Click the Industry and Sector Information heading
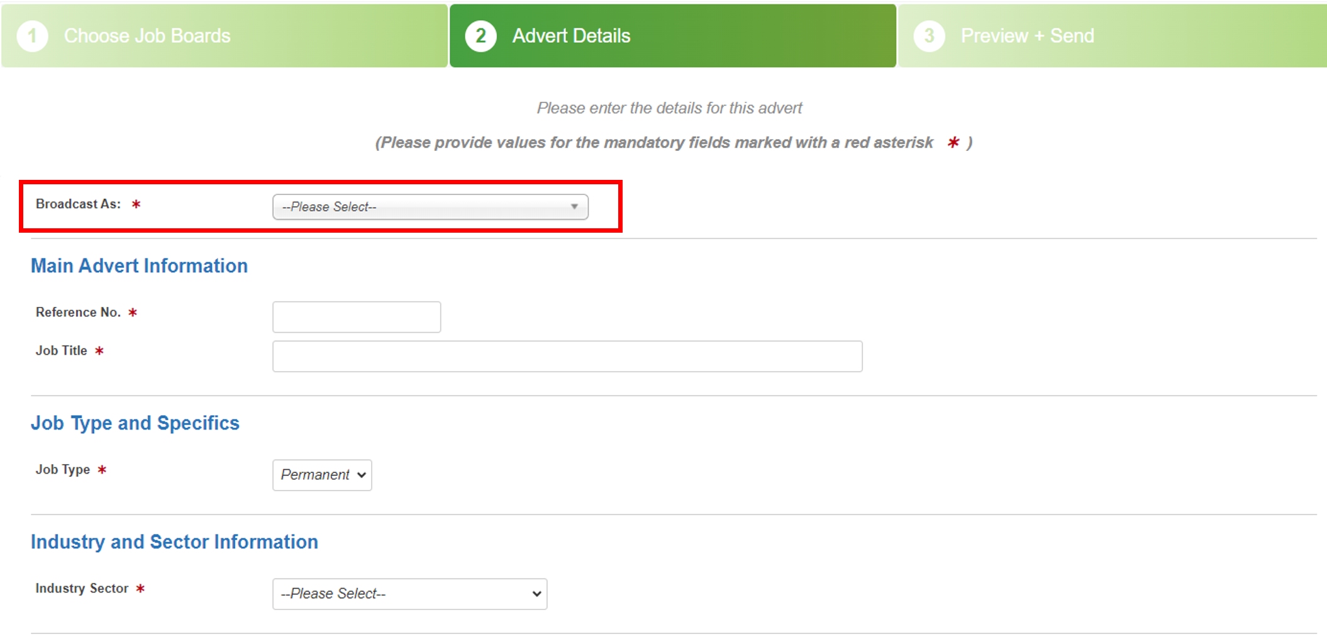1327x644 pixels. tap(174, 542)
